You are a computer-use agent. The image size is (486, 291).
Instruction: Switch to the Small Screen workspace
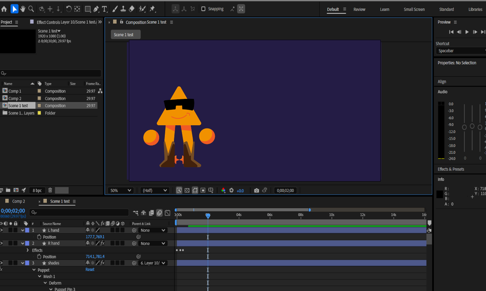414,9
